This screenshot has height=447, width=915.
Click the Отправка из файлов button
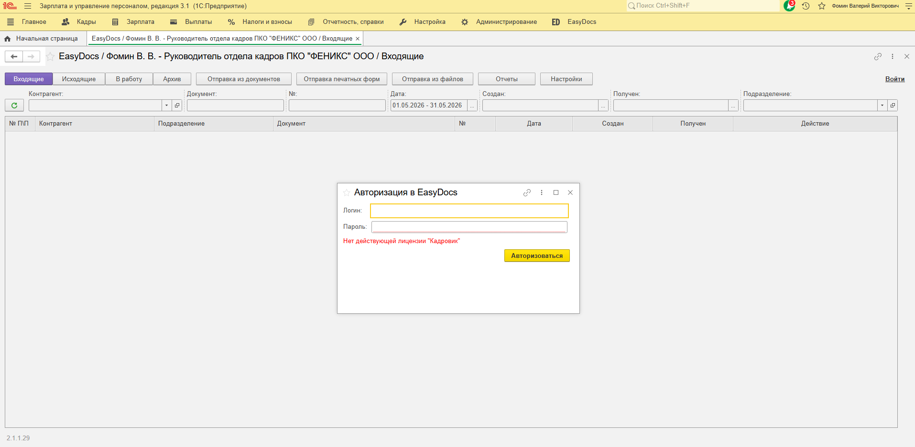pyautogui.click(x=433, y=79)
